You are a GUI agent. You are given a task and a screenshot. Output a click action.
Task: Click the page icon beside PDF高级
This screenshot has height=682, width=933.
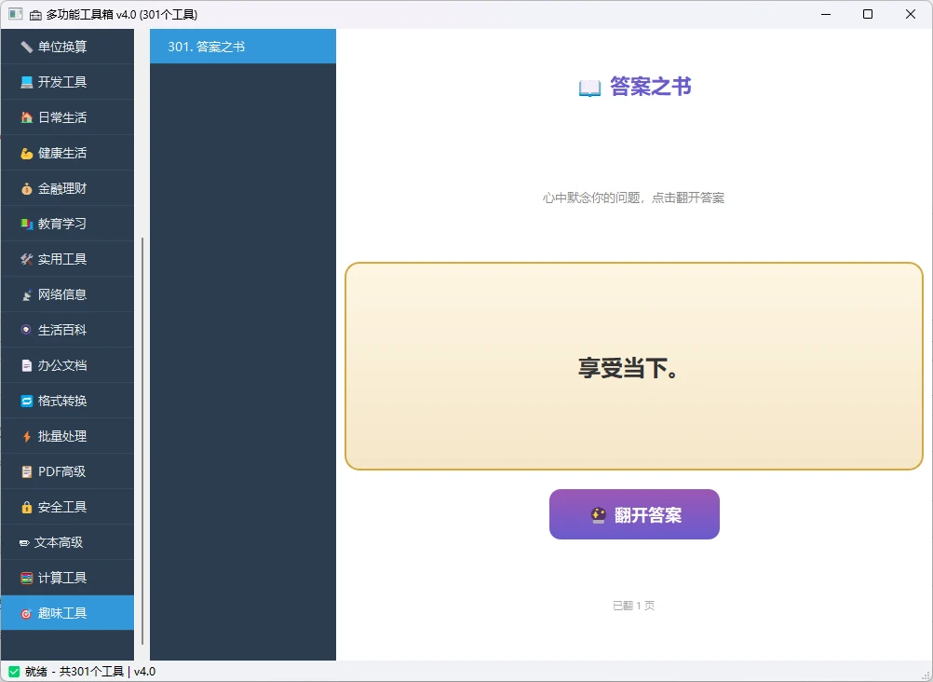[x=26, y=471]
